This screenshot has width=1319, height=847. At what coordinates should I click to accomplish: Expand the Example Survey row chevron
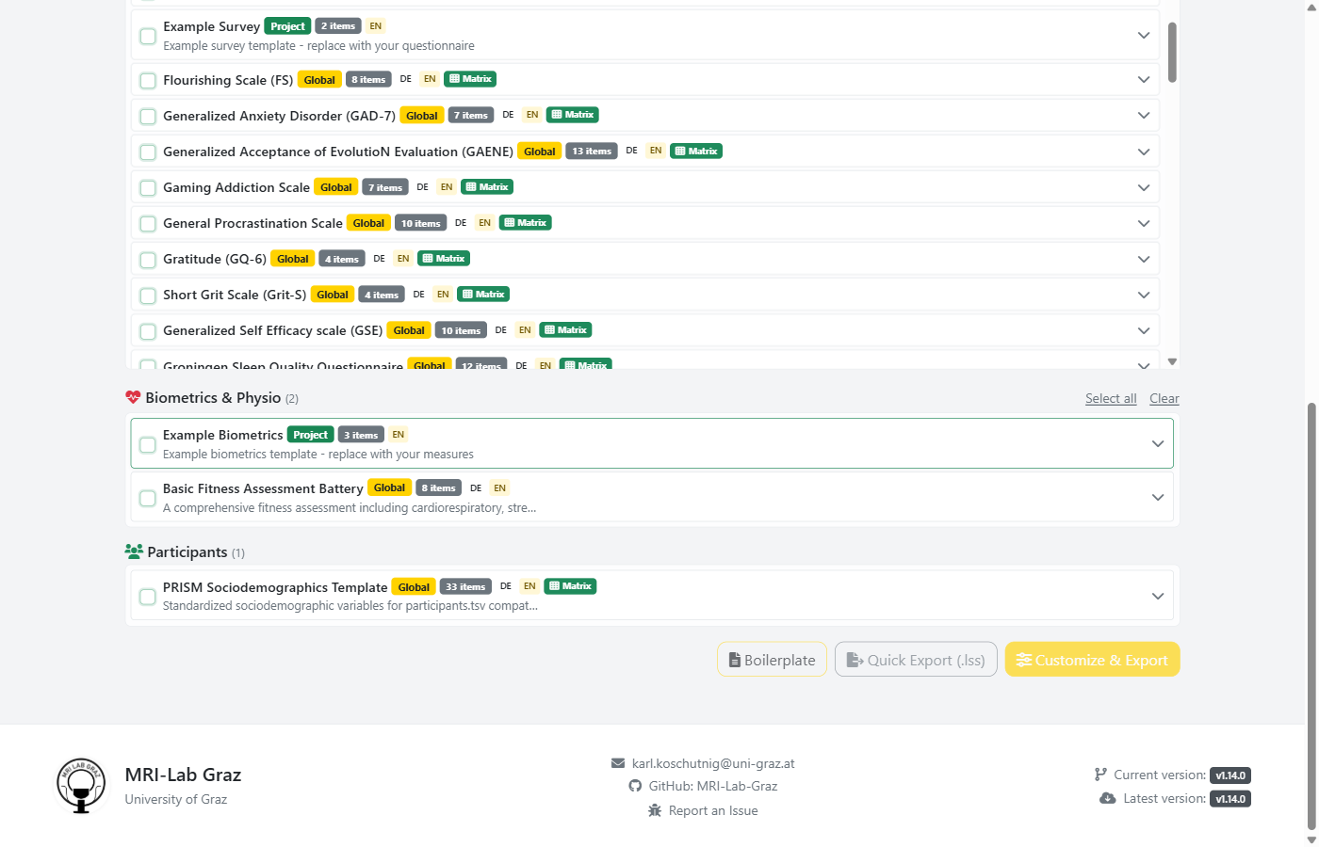[1144, 35]
